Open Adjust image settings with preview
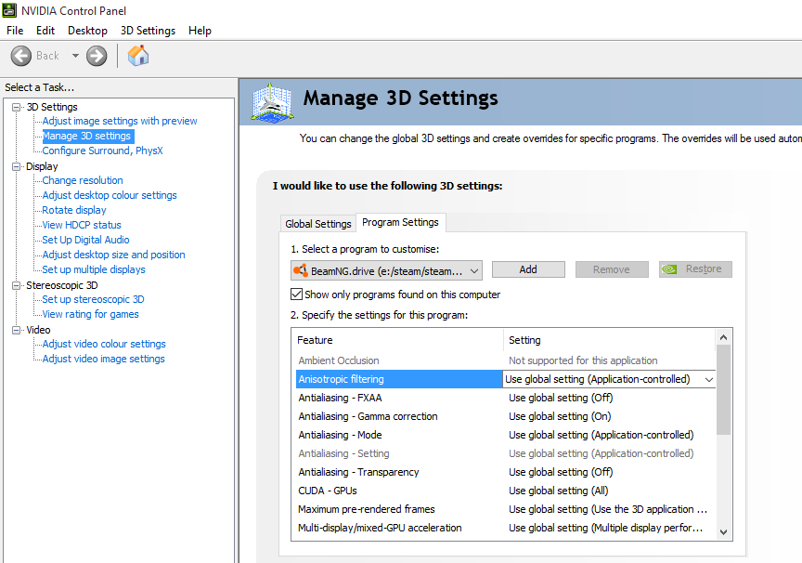 click(120, 121)
